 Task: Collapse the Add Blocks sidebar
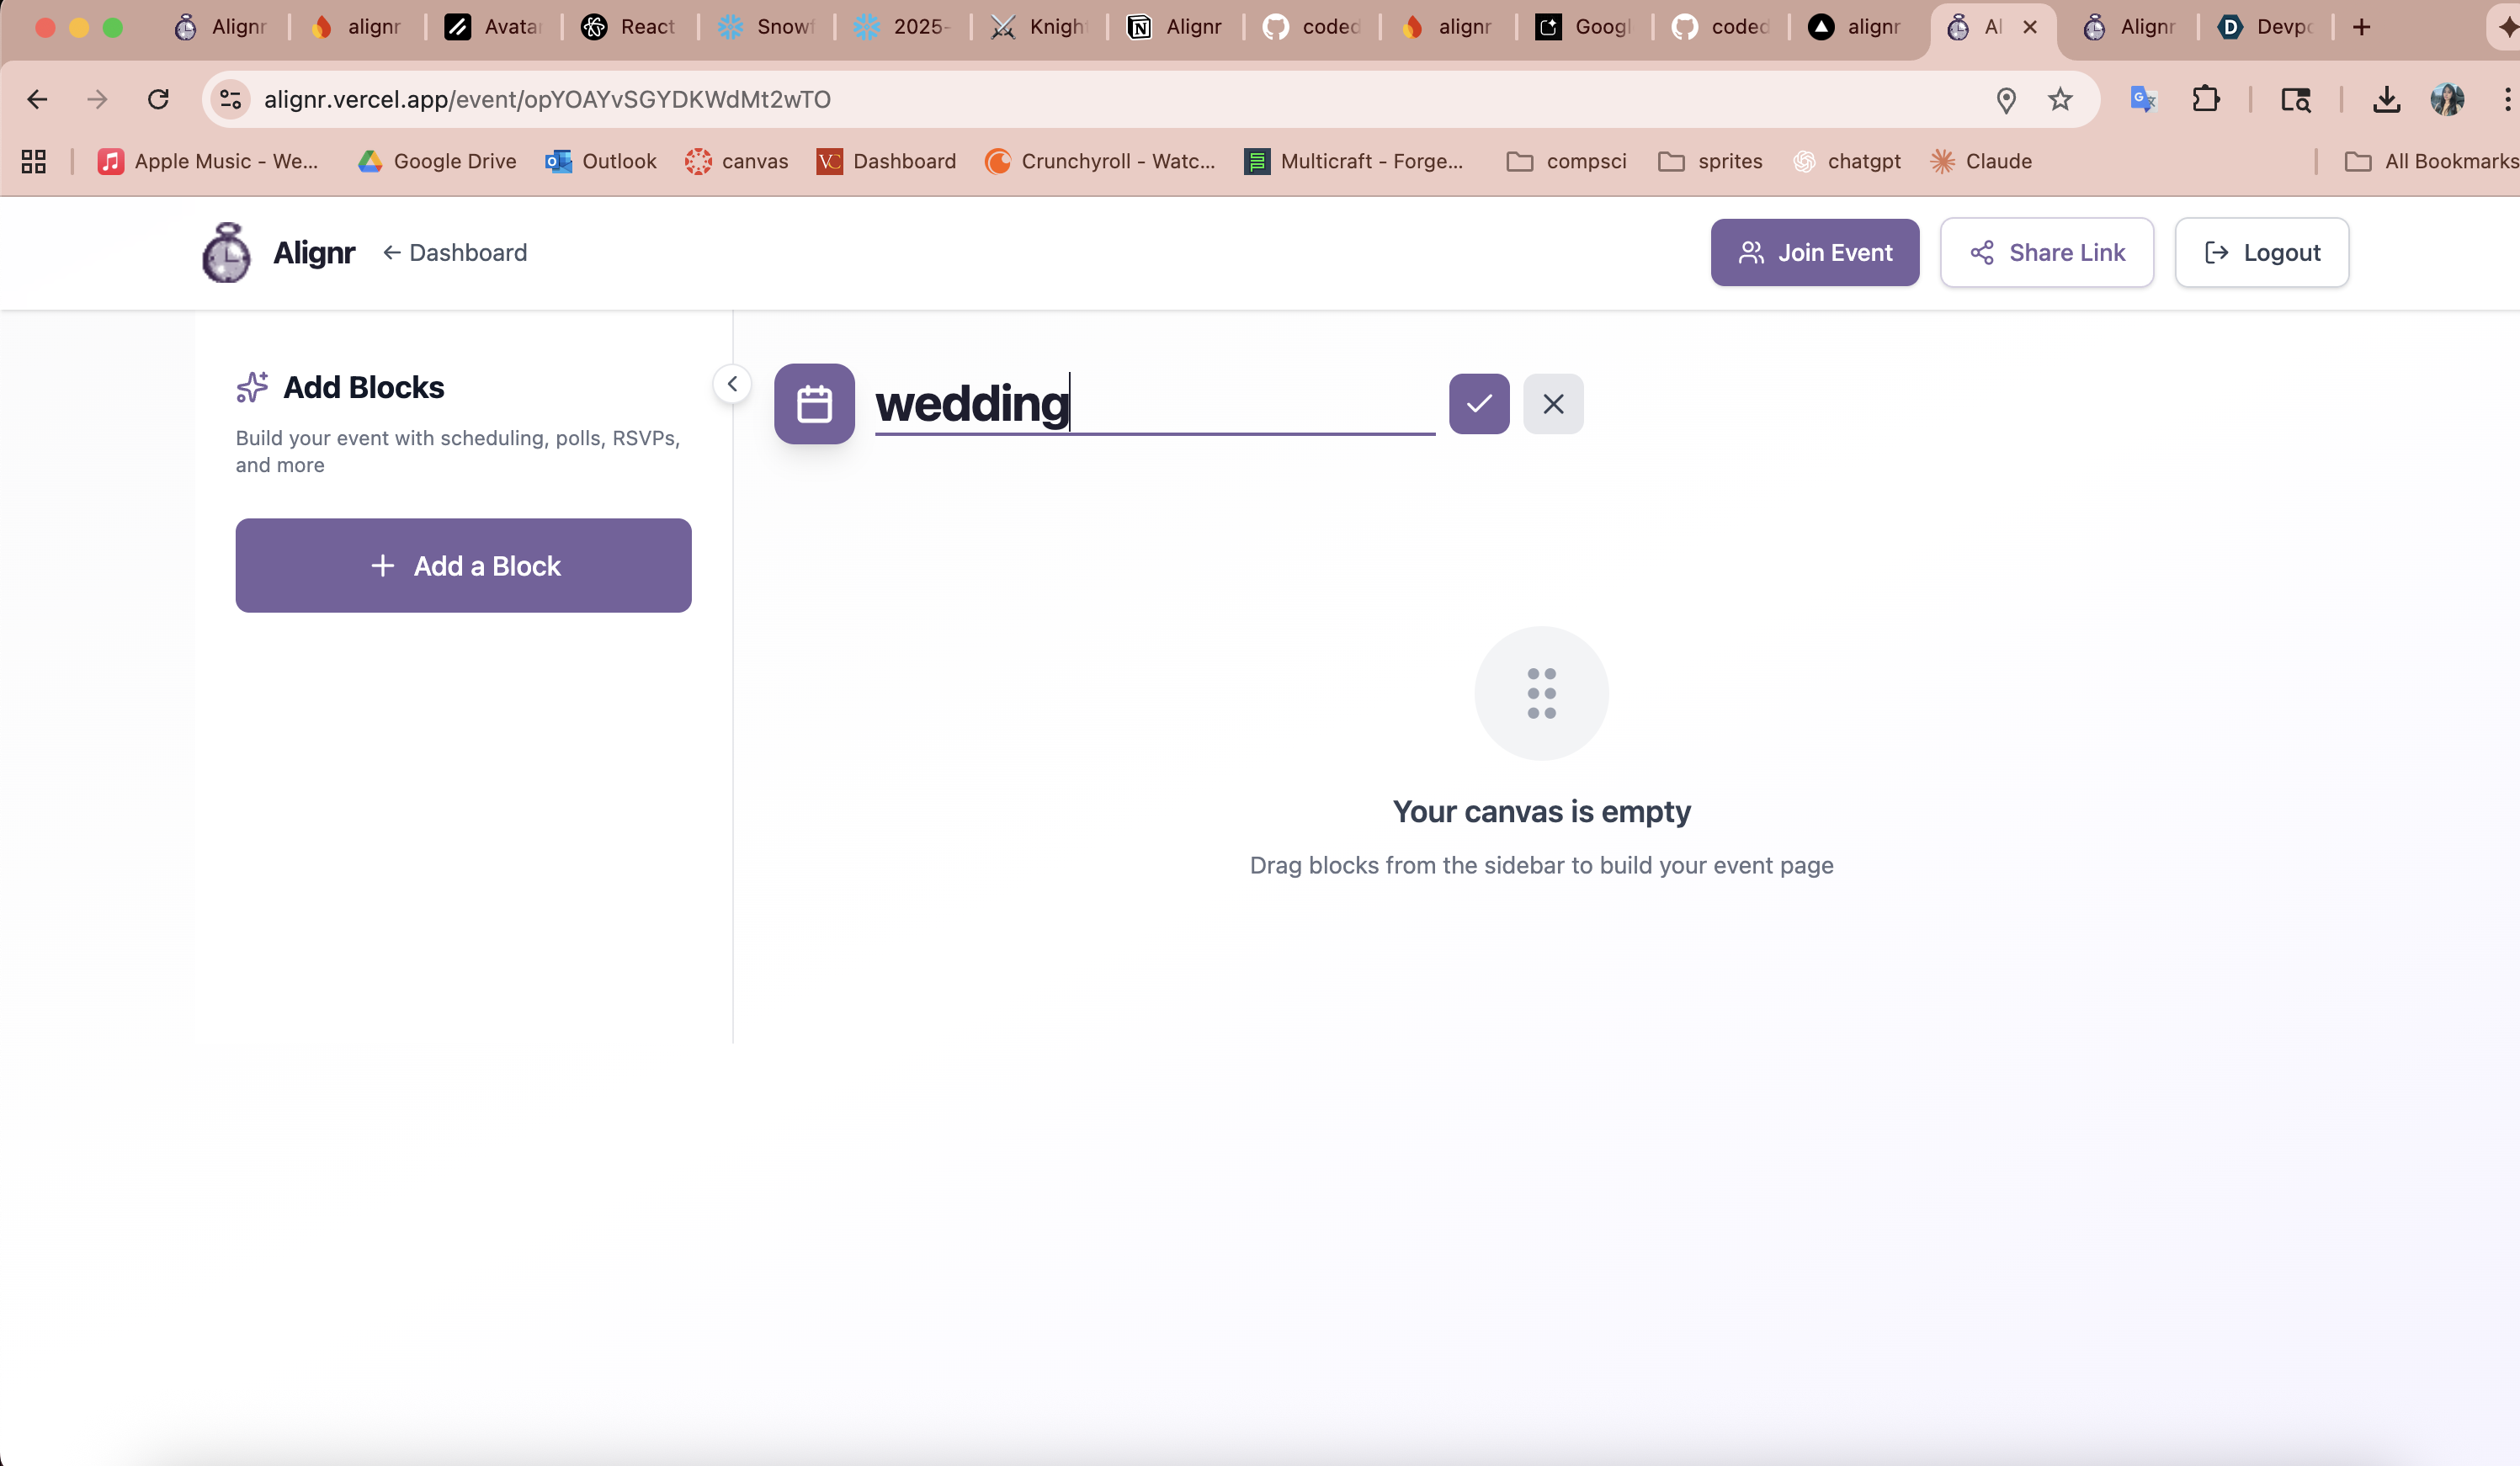[732, 384]
